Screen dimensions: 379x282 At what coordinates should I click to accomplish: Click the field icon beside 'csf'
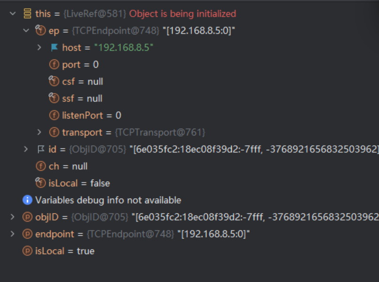point(54,81)
